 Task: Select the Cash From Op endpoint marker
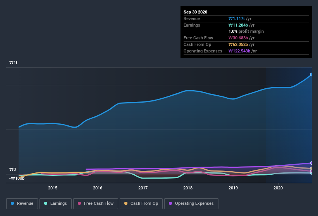point(311,168)
